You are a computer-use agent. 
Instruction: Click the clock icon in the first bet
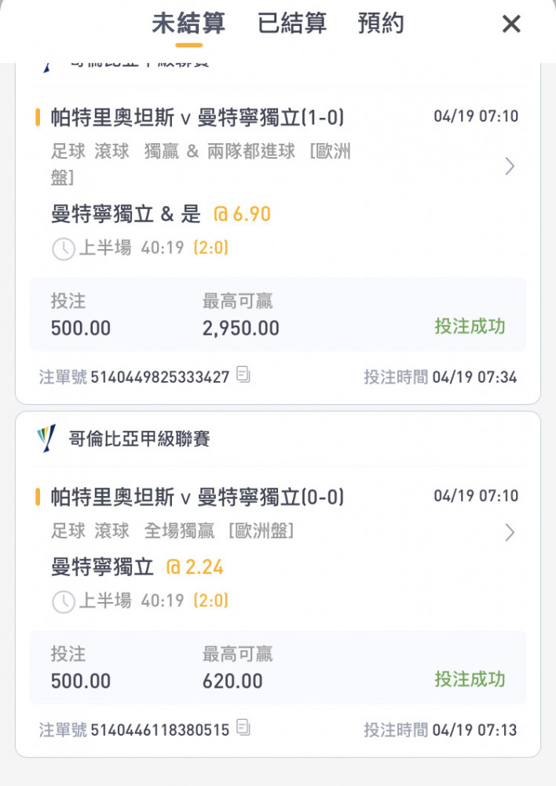coord(64,249)
